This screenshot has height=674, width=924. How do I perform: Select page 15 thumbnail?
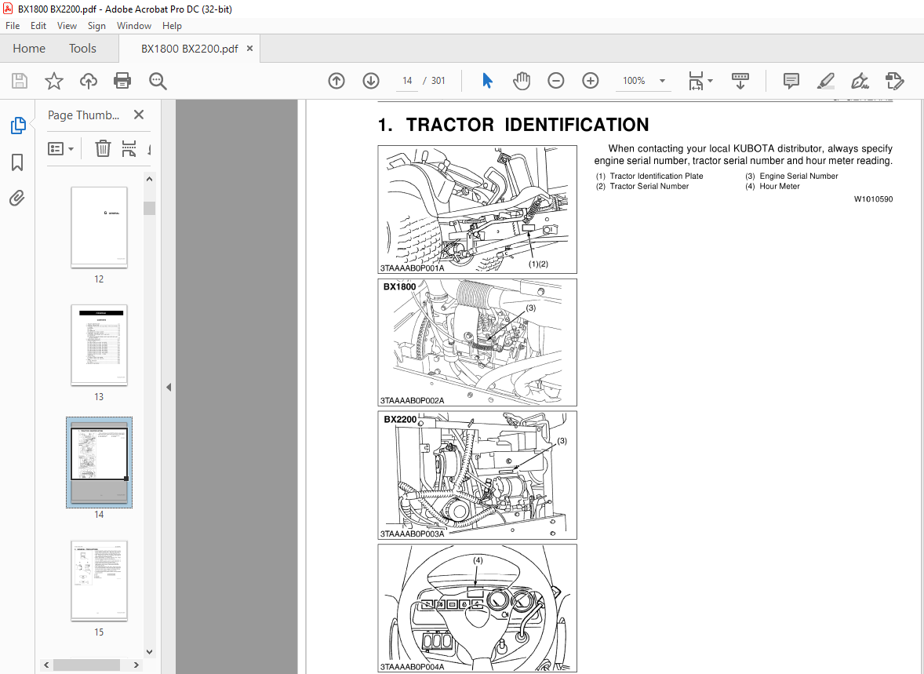tap(99, 581)
